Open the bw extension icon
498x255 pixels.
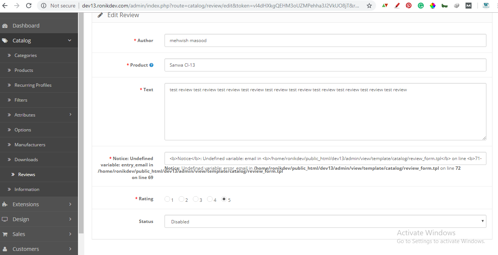click(x=445, y=6)
